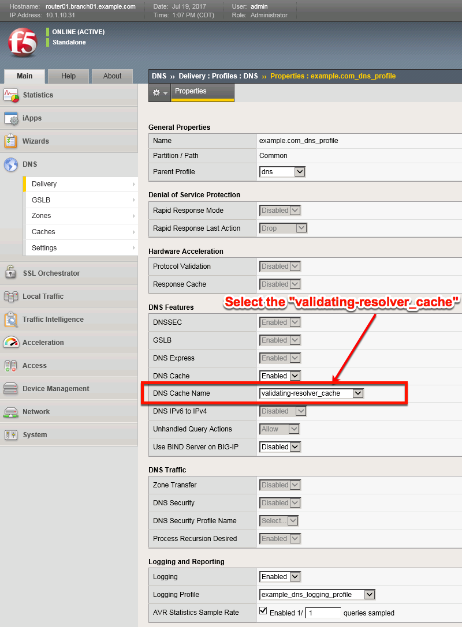
Task: Click the Device Management stack icon
Action: pyautogui.click(x=10, y=388)
